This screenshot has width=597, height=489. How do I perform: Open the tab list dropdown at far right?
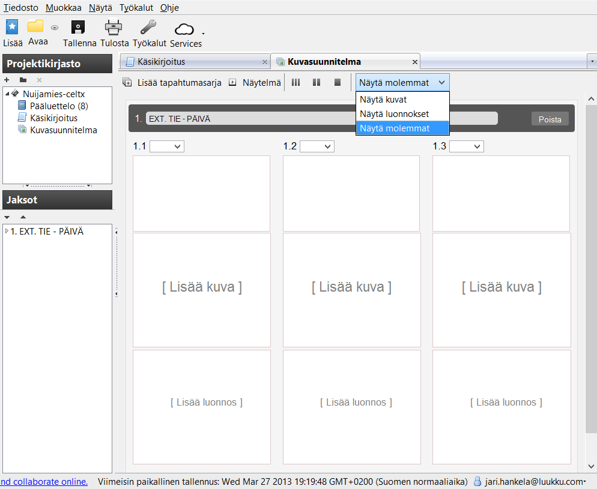(592, 61)
